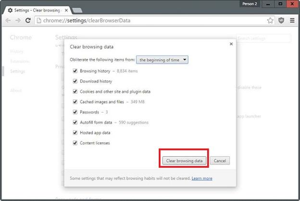Screen dimensions: 300x201
Task: Open the shield extension icon
Action: (x=281, y=20)
